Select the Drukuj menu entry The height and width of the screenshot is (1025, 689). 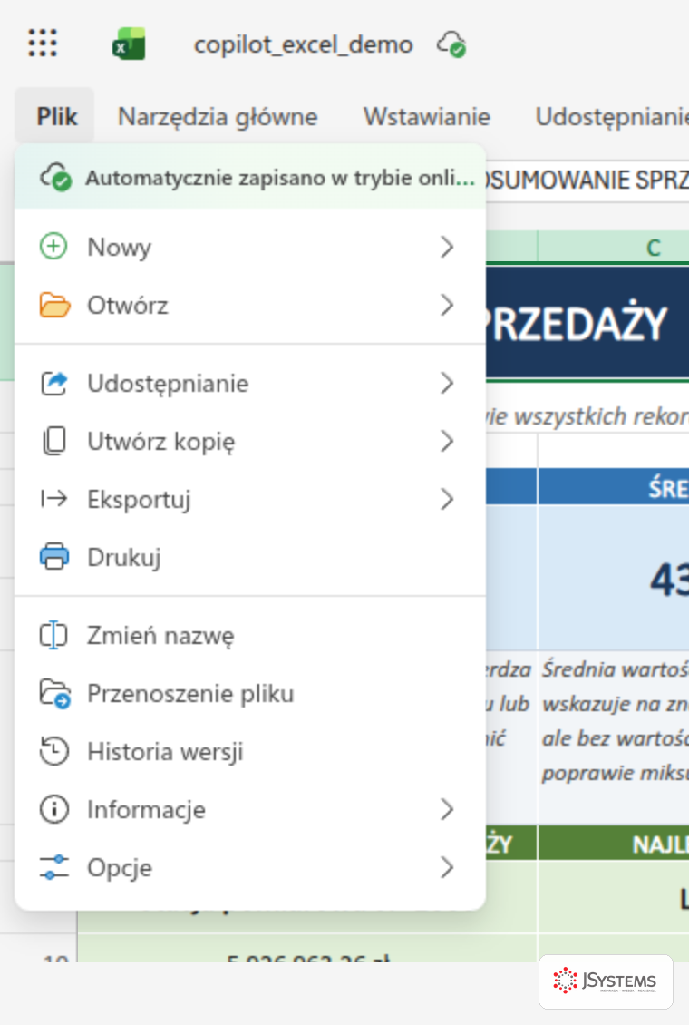tap(250, 558)
